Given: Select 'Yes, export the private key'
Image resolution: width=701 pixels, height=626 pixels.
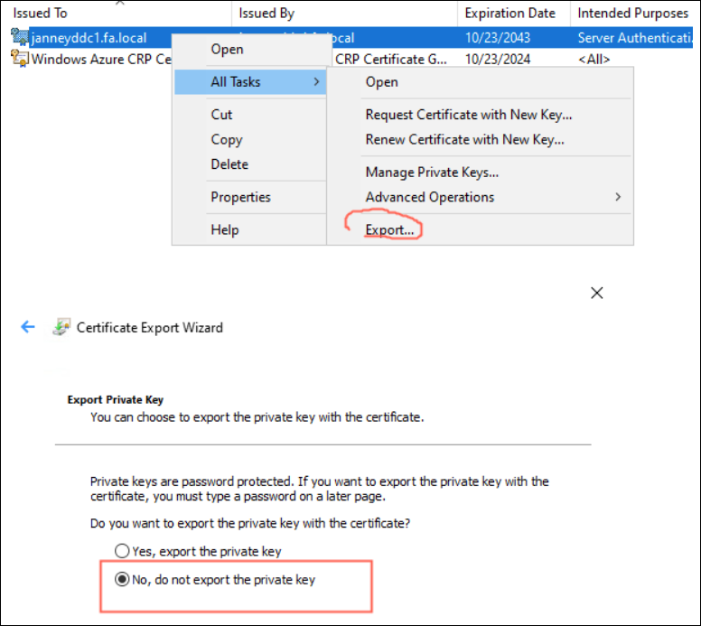Looking at the screenshot, I should [x=122, y=551].
